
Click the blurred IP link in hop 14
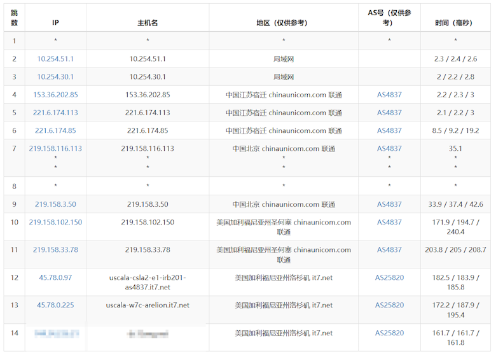(x=55, y=333)
